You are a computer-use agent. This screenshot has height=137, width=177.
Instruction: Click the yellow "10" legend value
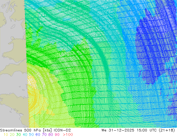5,134
